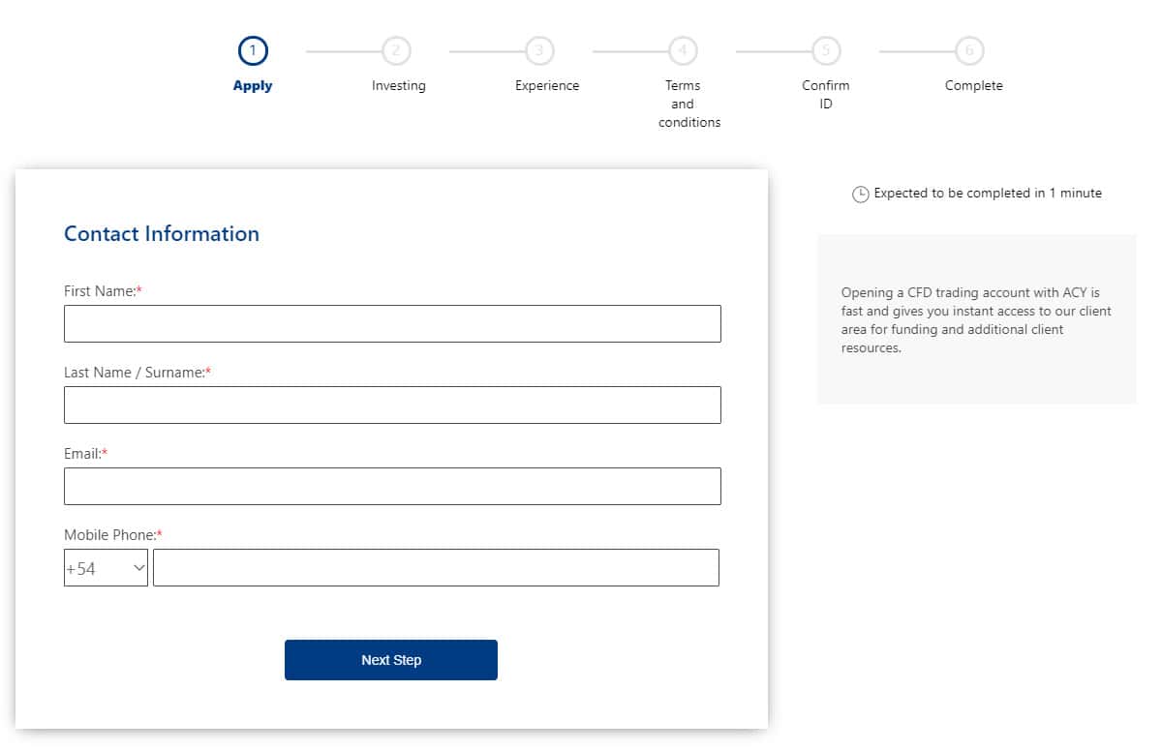
Task: Select the step 3 circle indicator
Action: (x=539, y=50)
